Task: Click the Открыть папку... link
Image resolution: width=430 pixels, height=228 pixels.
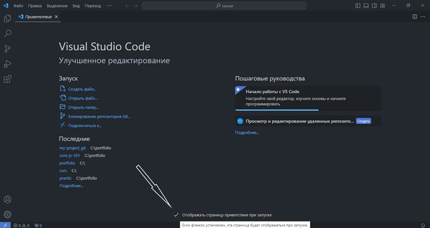Action: click(84, 107)
